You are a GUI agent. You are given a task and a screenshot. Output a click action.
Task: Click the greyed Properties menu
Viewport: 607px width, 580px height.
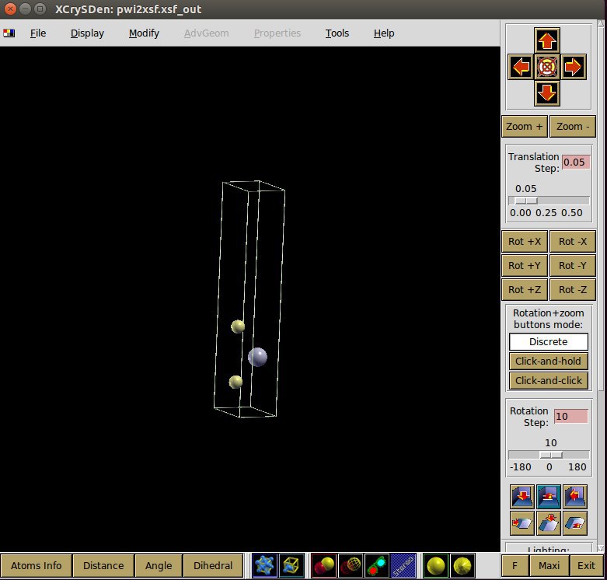[x=277, y=33]
